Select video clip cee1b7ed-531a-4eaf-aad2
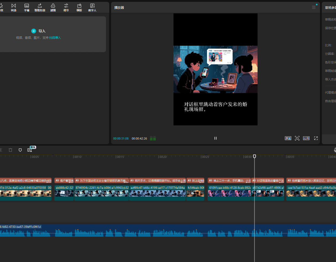The height and width of the screenshot is (262, 336). (311, 193)
